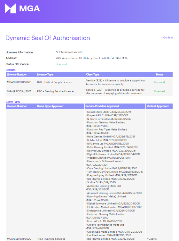Click the Type 1 Gaming Services cell

coord(51,239)
